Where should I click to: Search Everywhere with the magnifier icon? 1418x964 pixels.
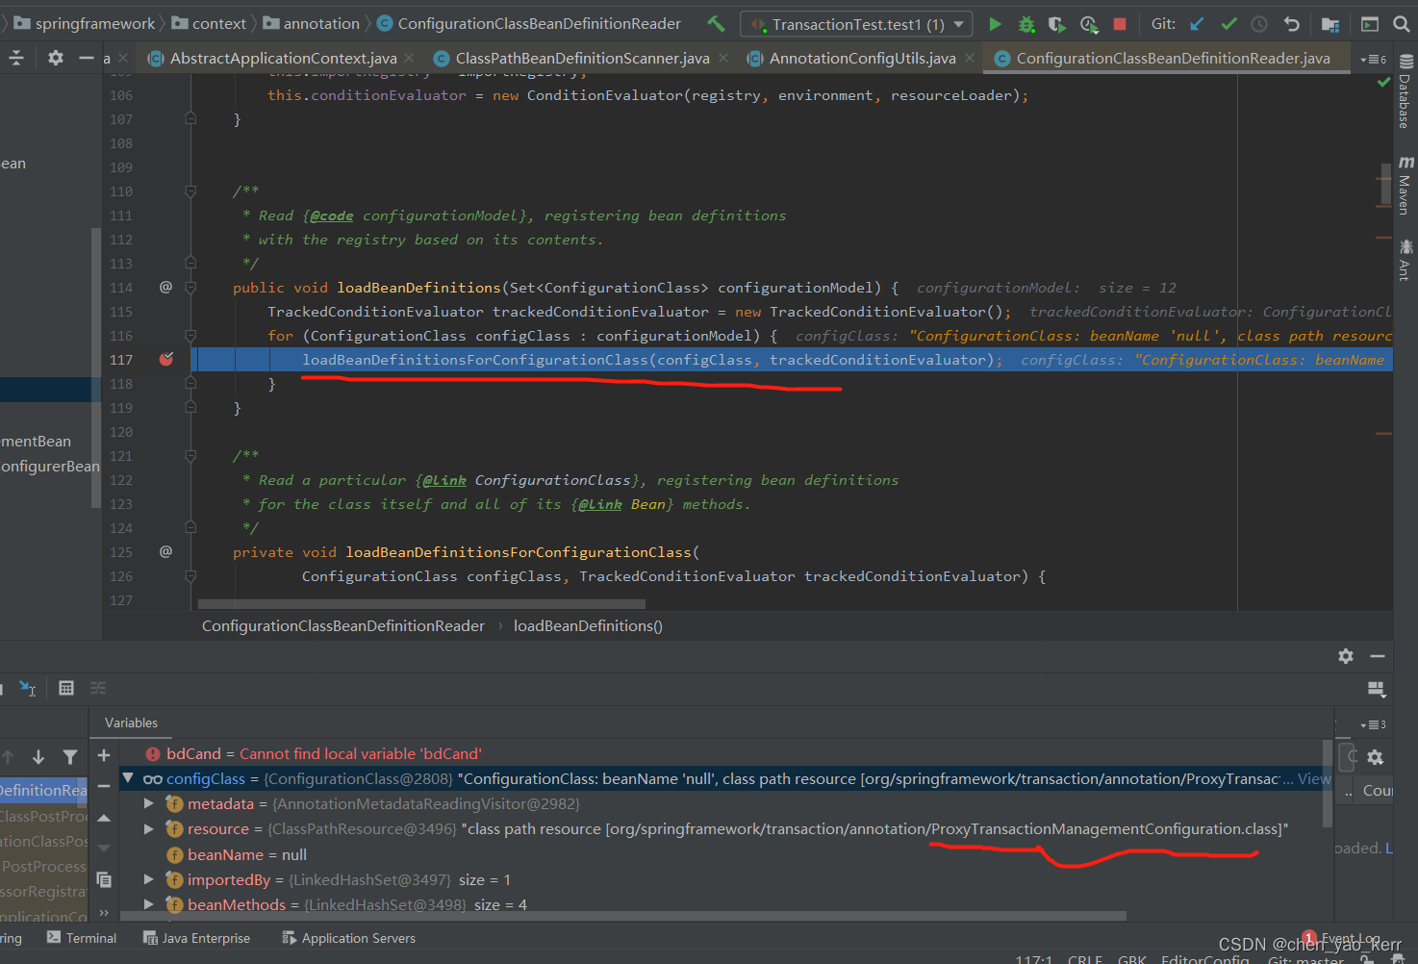[1403, 24]
